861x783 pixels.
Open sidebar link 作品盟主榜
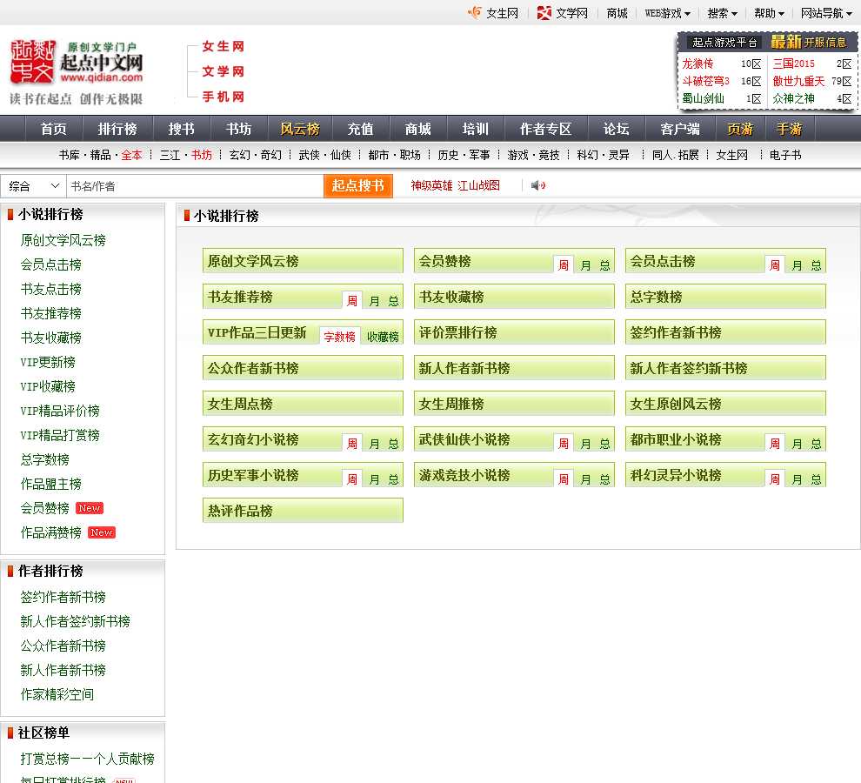pos(51,484)
